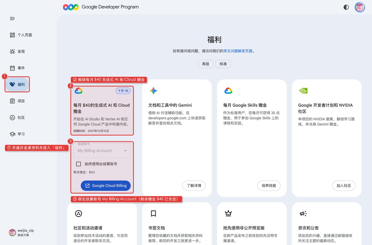
Task: Click the 学习 graduation cap icon
Action: [12, 134]
